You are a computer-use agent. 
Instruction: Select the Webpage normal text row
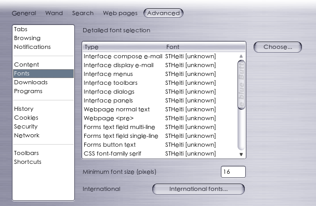click(x=160, y=109)
